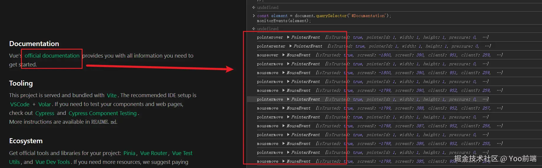Screen dimensions: 542x168
Task: Open the official documentation link
Action: coord(52,56)
